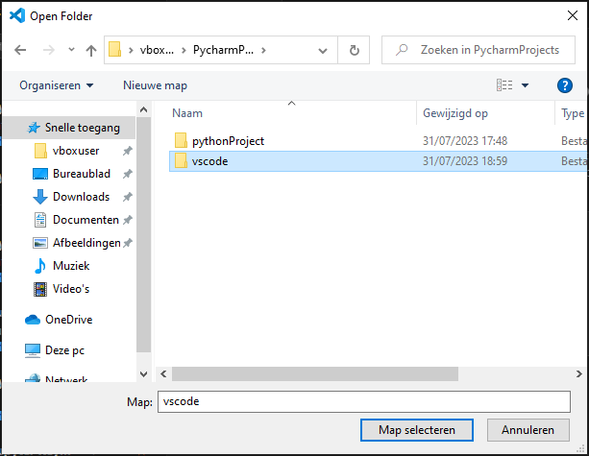Image resolution: width=589 pixels, height=456 pixels.
Task: Open the help question mark icon
Action: point(565,85)
